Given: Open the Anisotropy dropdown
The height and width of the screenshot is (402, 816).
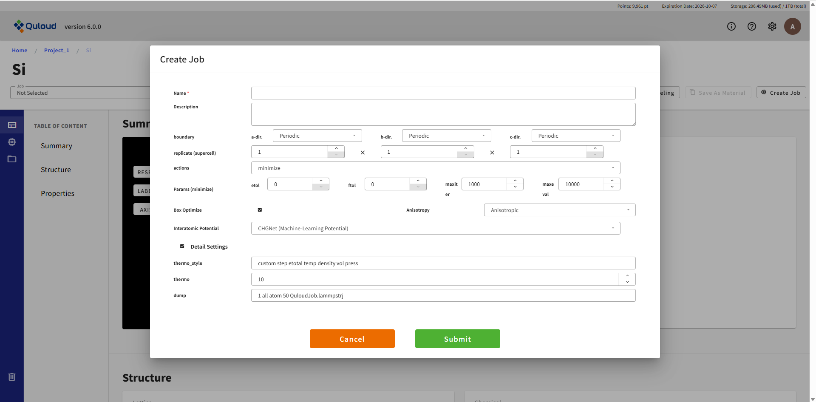Looking at the screenshot, I should tap(559, 210).
